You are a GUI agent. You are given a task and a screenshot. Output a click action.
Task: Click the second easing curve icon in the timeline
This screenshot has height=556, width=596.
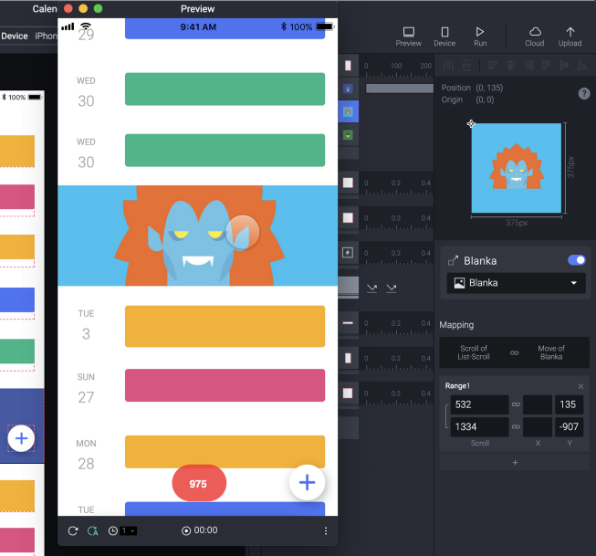[392, 288]
